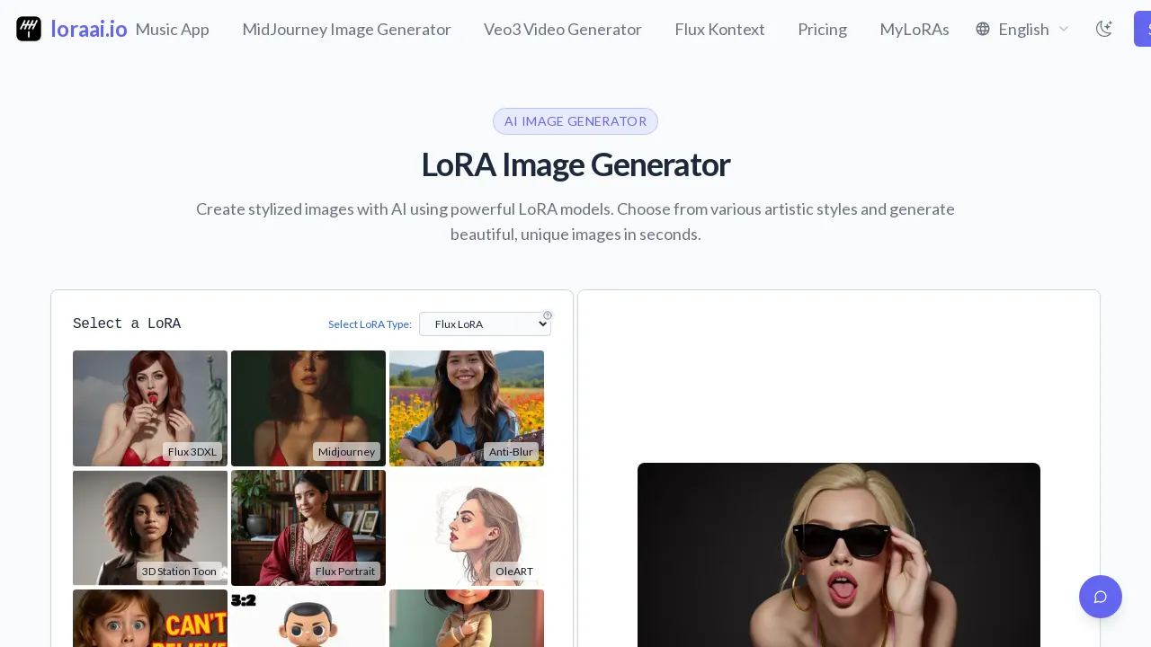Choose the Anti-Blur LoRA style
The width and height of the screenshot is (1151, 647).
pyautogui.click(x=467, y=408)
